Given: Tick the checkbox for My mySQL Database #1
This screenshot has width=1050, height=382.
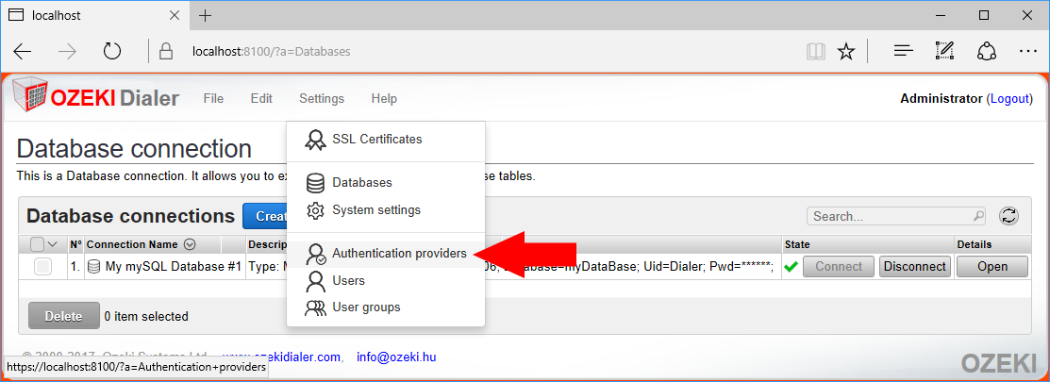Looking at the screenshot, I should click(42, 267).
